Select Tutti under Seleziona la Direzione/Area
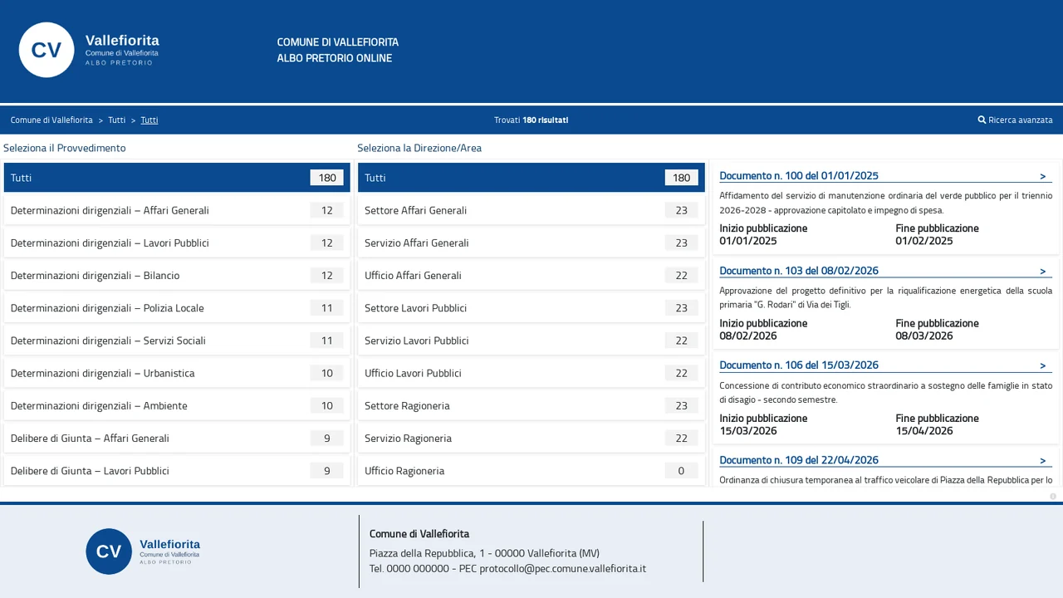The width and height of the screenshot is (1063, 598). click(x=531, y=178)
